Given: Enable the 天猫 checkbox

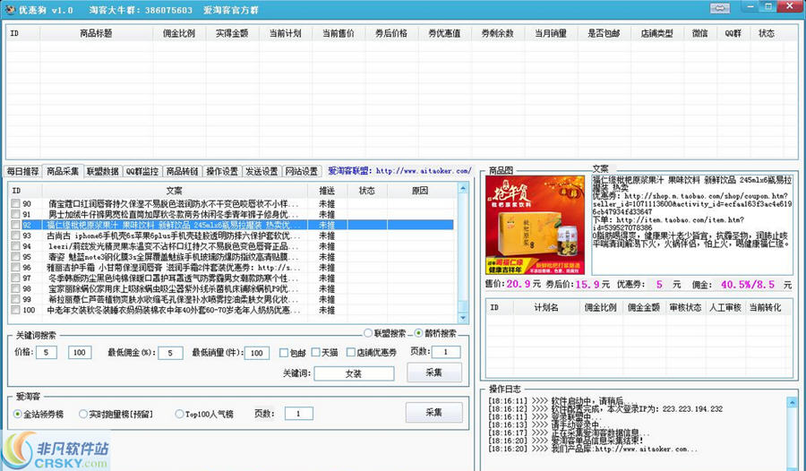Looking at the screenshot, I should click(315, 352).
